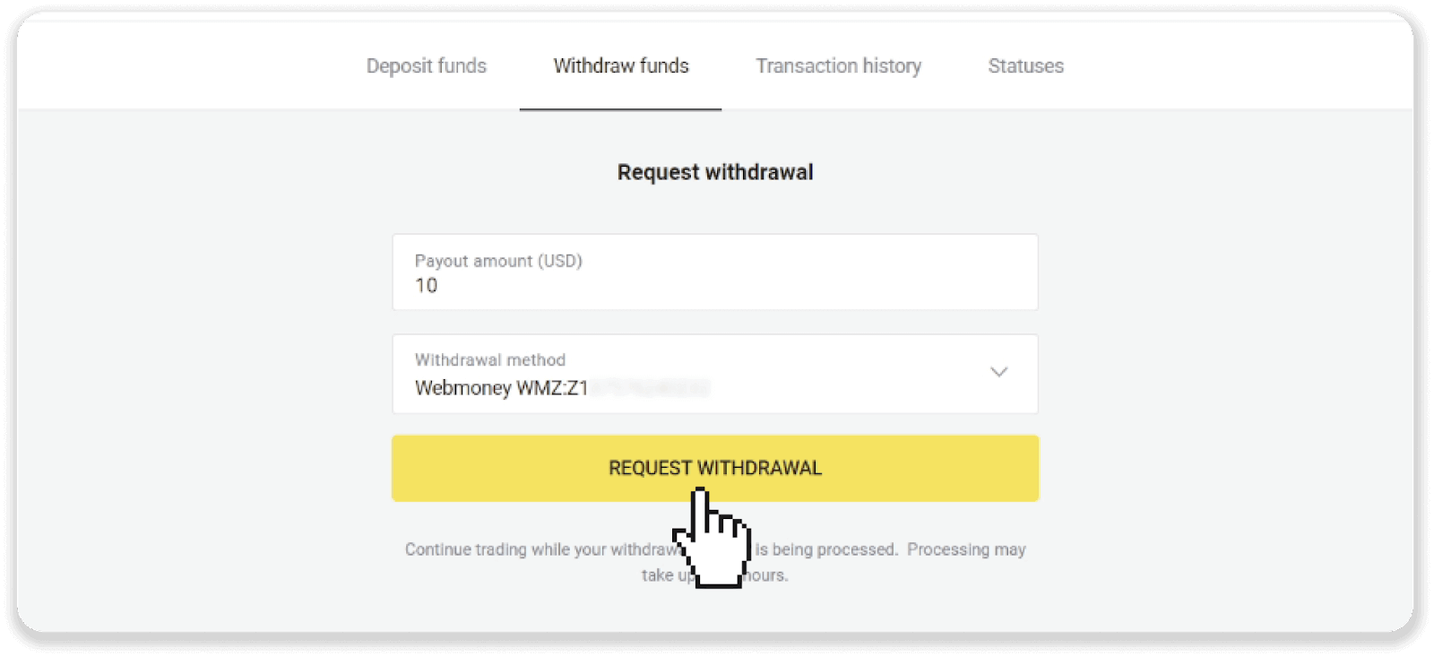
Task: Click the chevron beside Webmoney WMZ
Action: 998,373
